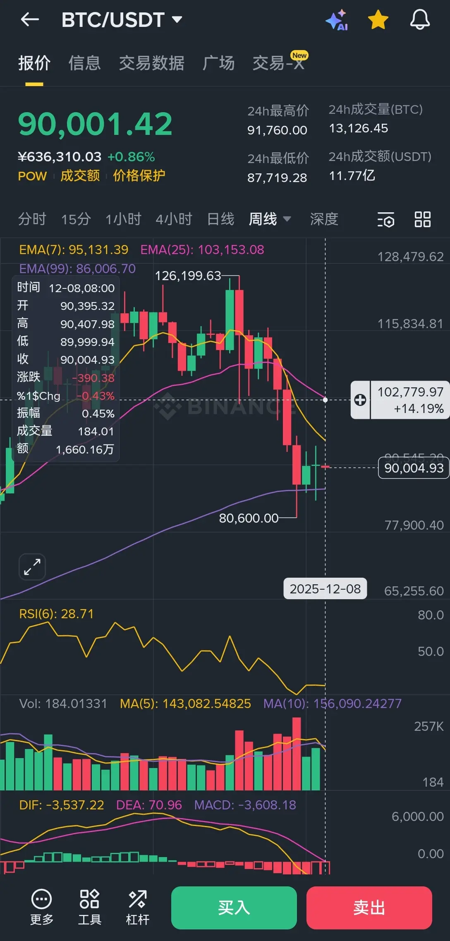Tap the 24h最高价 value 91,760.00
Viewport: 450px width, 941px height.
[277, 130]
